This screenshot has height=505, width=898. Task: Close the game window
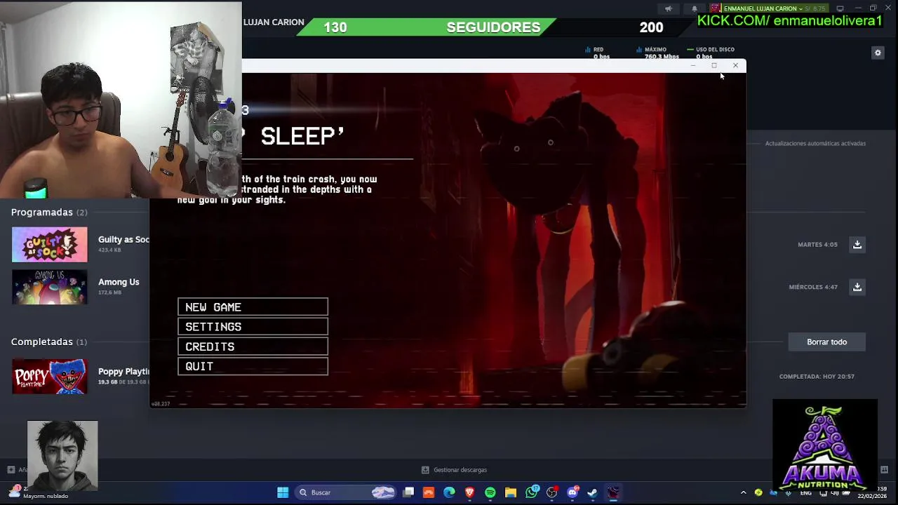click(x=735, y=65)
